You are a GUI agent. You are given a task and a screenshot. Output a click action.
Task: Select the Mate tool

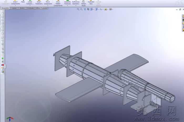pyautogui.click(x=23, y=2)
